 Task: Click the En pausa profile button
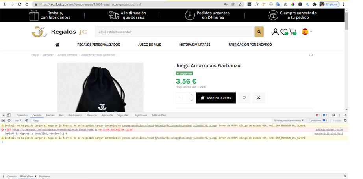[329, 4]
